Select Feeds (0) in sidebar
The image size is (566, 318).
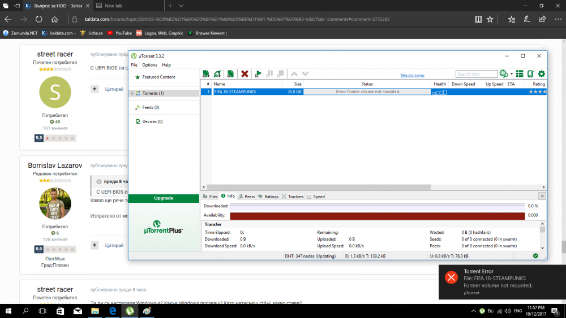151,107
